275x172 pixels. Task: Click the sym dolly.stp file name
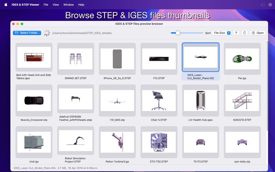242,162
